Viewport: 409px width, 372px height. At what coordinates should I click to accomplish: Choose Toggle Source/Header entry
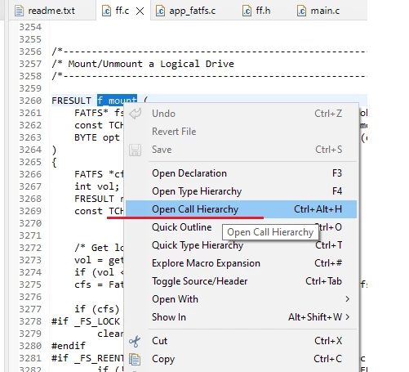point(241,281)
